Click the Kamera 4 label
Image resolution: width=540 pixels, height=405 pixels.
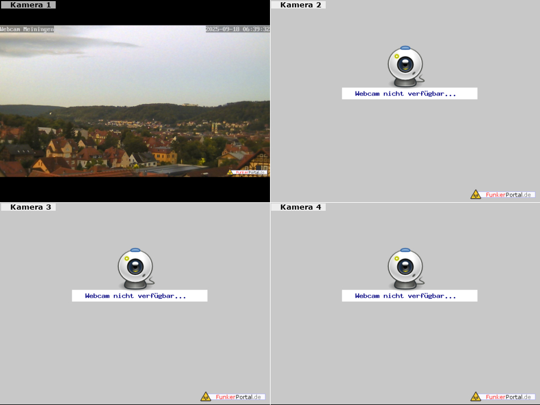(x=298, y=207)
